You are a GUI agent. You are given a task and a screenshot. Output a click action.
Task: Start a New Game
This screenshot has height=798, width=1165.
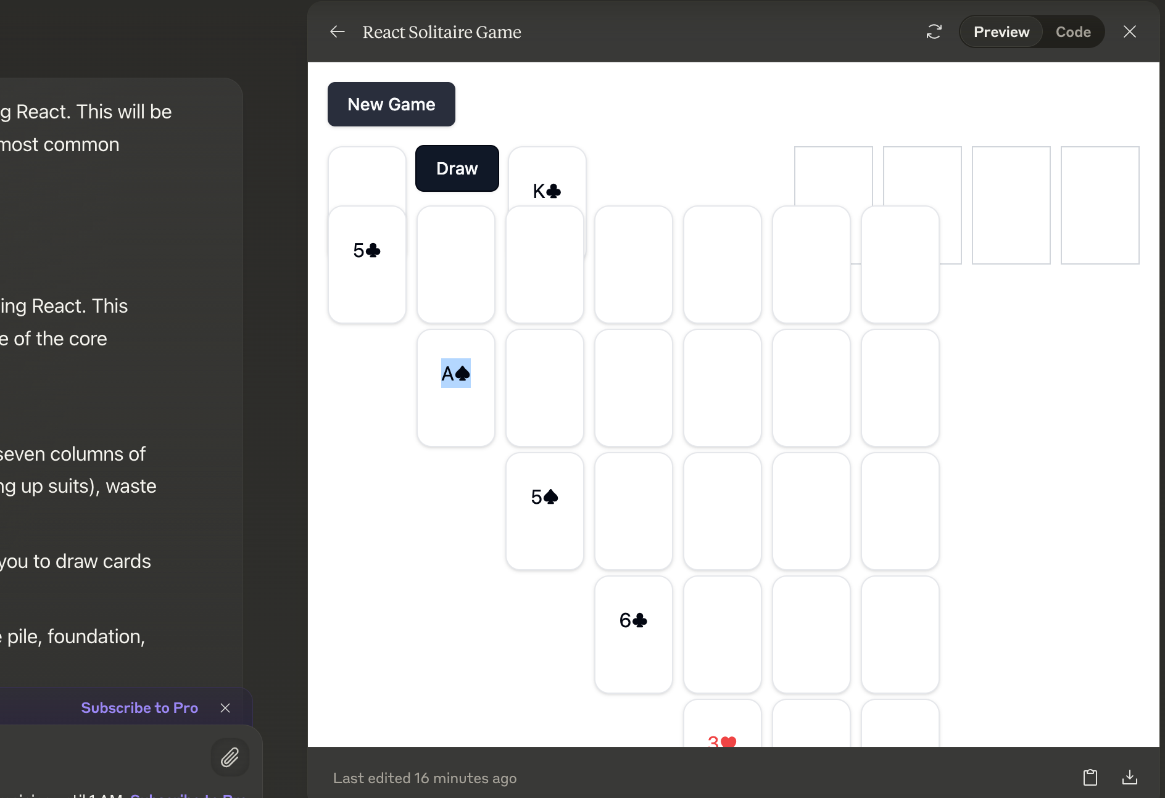point(391,104)
